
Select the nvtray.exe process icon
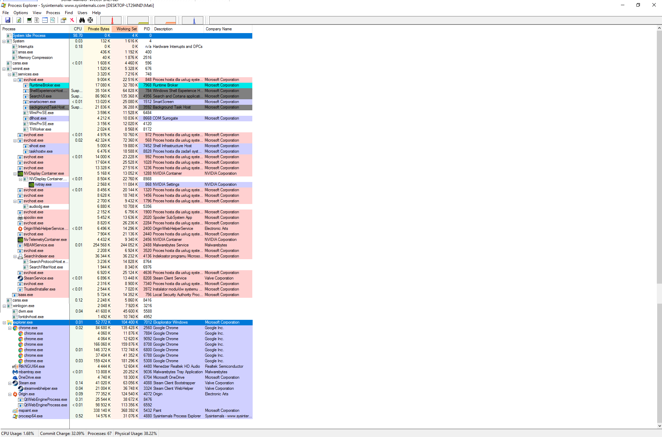tap(31, 184)
